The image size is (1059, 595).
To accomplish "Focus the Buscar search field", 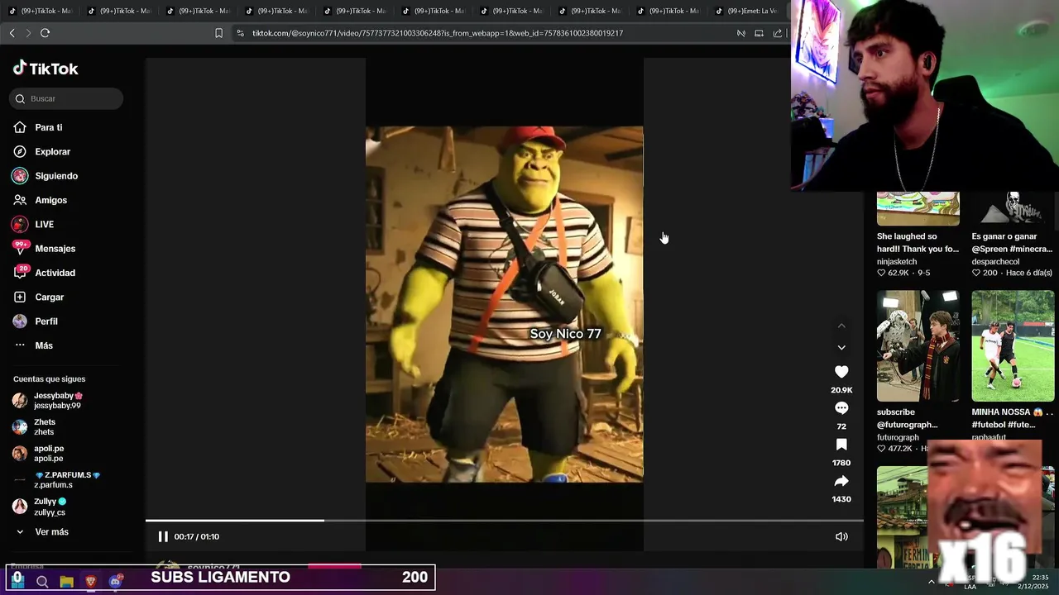I will (66, 98).
